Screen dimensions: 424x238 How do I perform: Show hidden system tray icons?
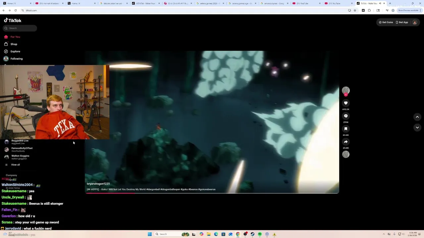coord(384,234)
